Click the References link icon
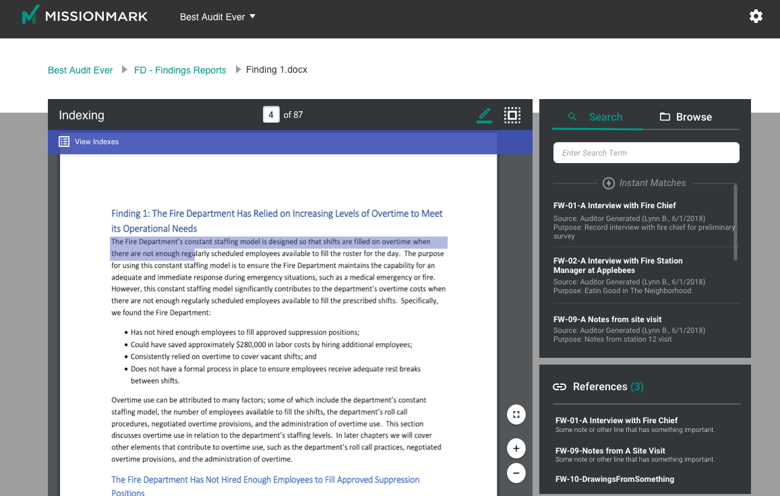Viewport: 780px width, 496px height. coord(560,387)
